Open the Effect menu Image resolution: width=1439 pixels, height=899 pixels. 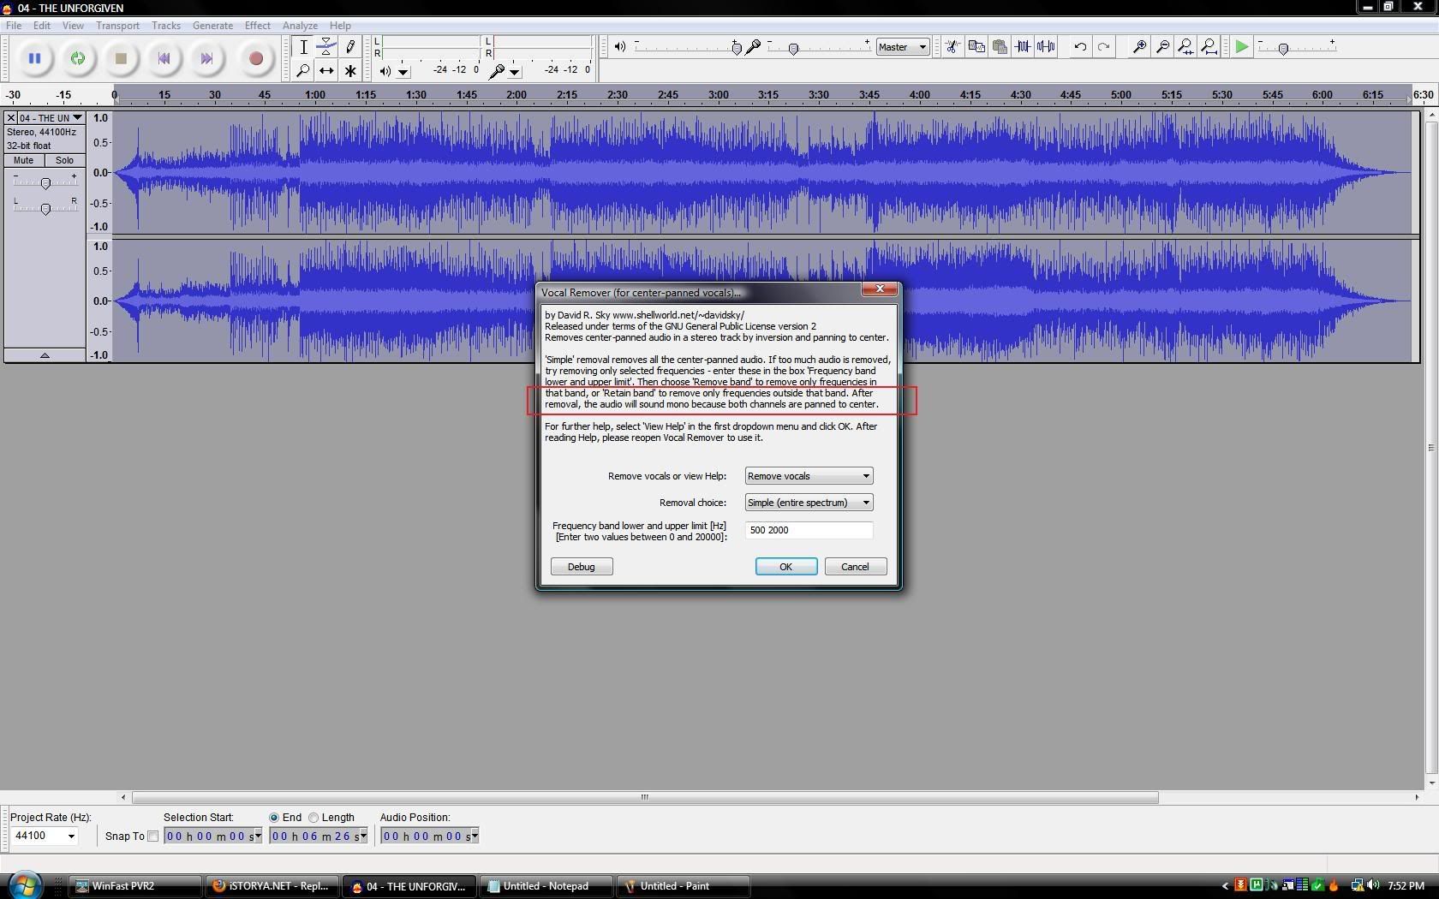tap(257, 26)
